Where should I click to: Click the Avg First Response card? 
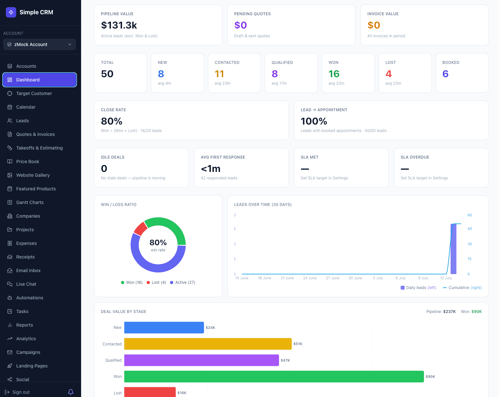click(241, 168)
